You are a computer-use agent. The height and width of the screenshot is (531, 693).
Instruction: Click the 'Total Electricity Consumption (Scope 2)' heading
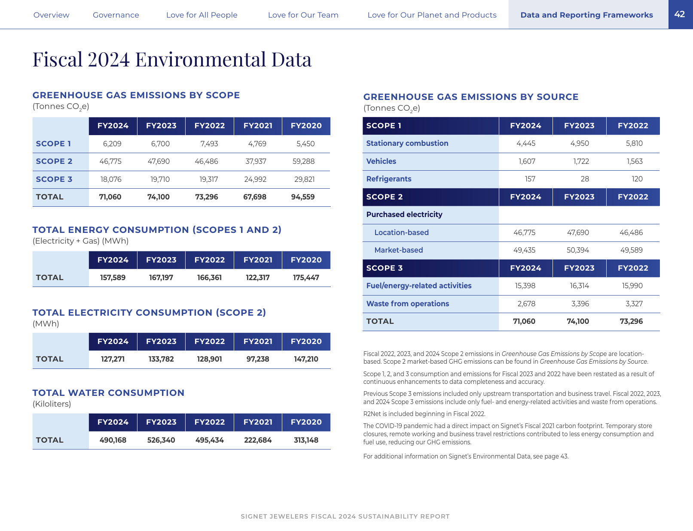(x=149, y=313)
